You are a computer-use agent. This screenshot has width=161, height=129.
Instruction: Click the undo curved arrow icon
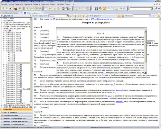point(120,8)
